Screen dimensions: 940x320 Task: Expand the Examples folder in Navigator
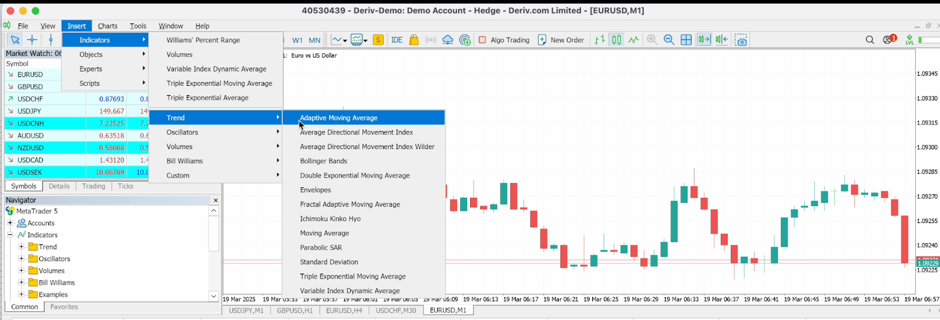[x=21, y=295]
